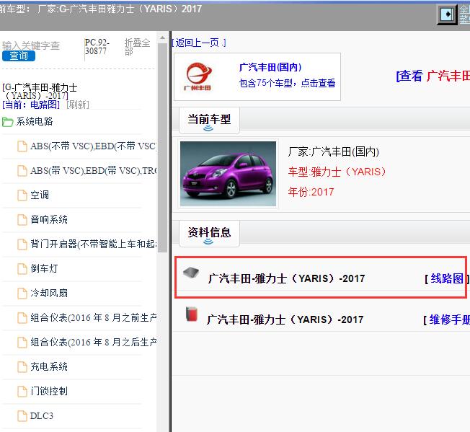Click the blue 查询 search button

pos(19,56)
